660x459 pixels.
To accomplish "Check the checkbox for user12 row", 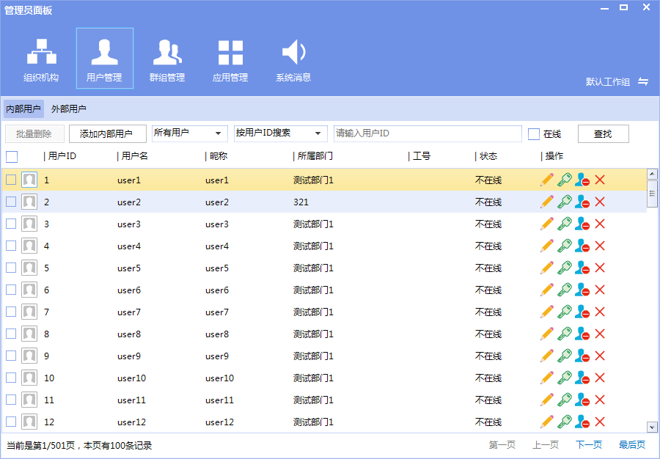I will (11, 422).
